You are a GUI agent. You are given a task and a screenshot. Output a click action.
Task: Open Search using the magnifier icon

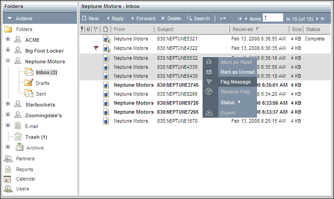190,18
